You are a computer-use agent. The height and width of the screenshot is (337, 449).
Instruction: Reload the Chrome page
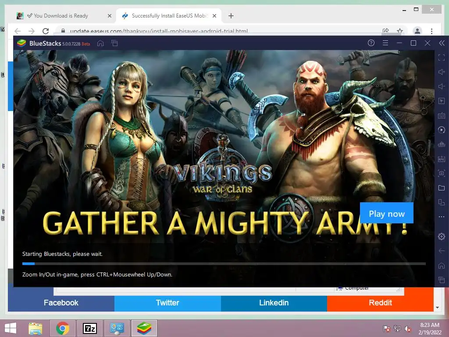[46, 31]
